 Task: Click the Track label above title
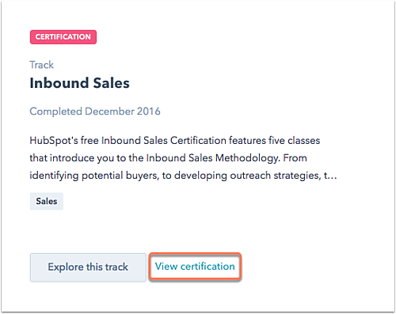tap(41, 65)
